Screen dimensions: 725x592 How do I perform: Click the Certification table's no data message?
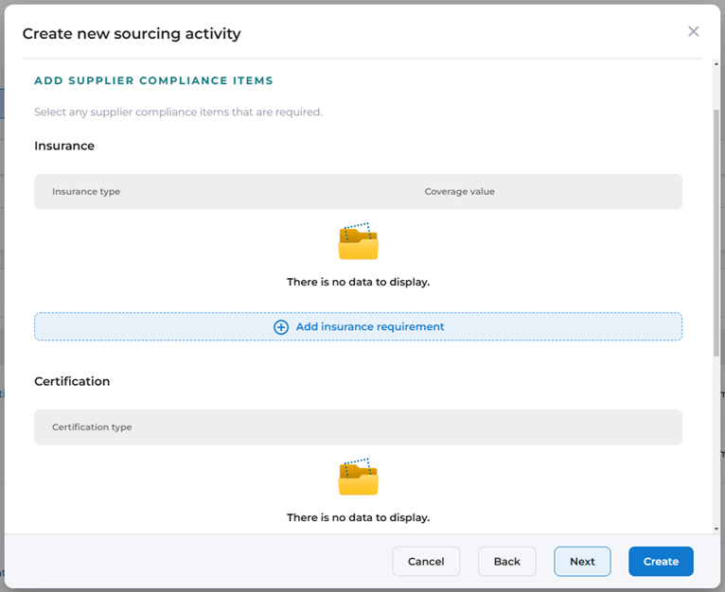coord(358,518)
